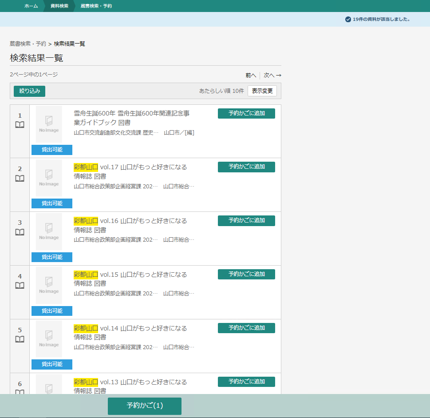Screen dimensions: 430x418
Task: Click the book icon for result 3
Action: click(20, 232)
